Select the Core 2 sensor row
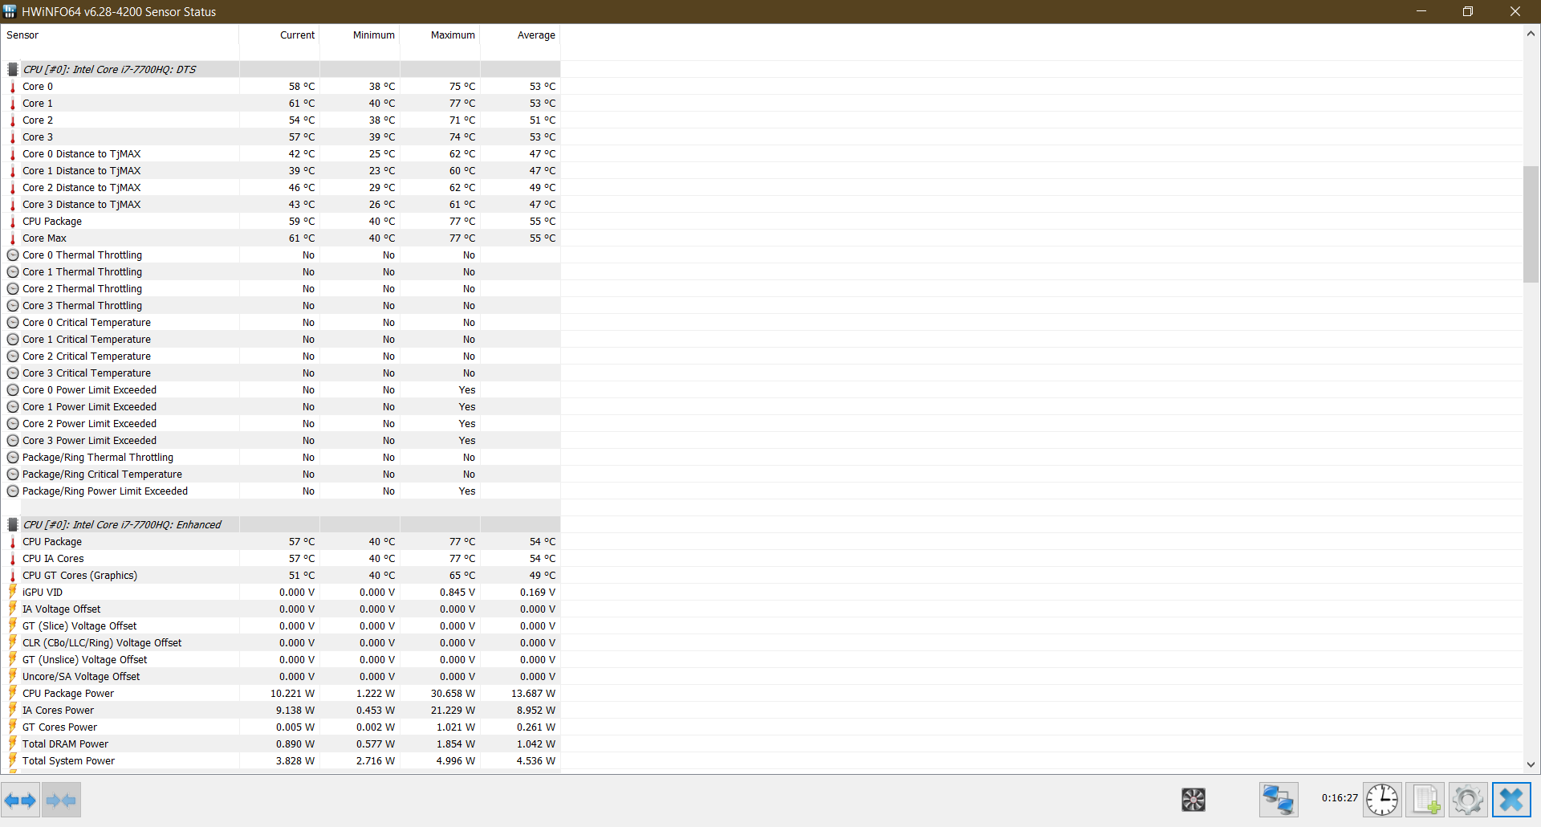 tap(281, 120)
